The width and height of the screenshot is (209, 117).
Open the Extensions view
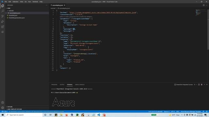(x=3, y=27)
